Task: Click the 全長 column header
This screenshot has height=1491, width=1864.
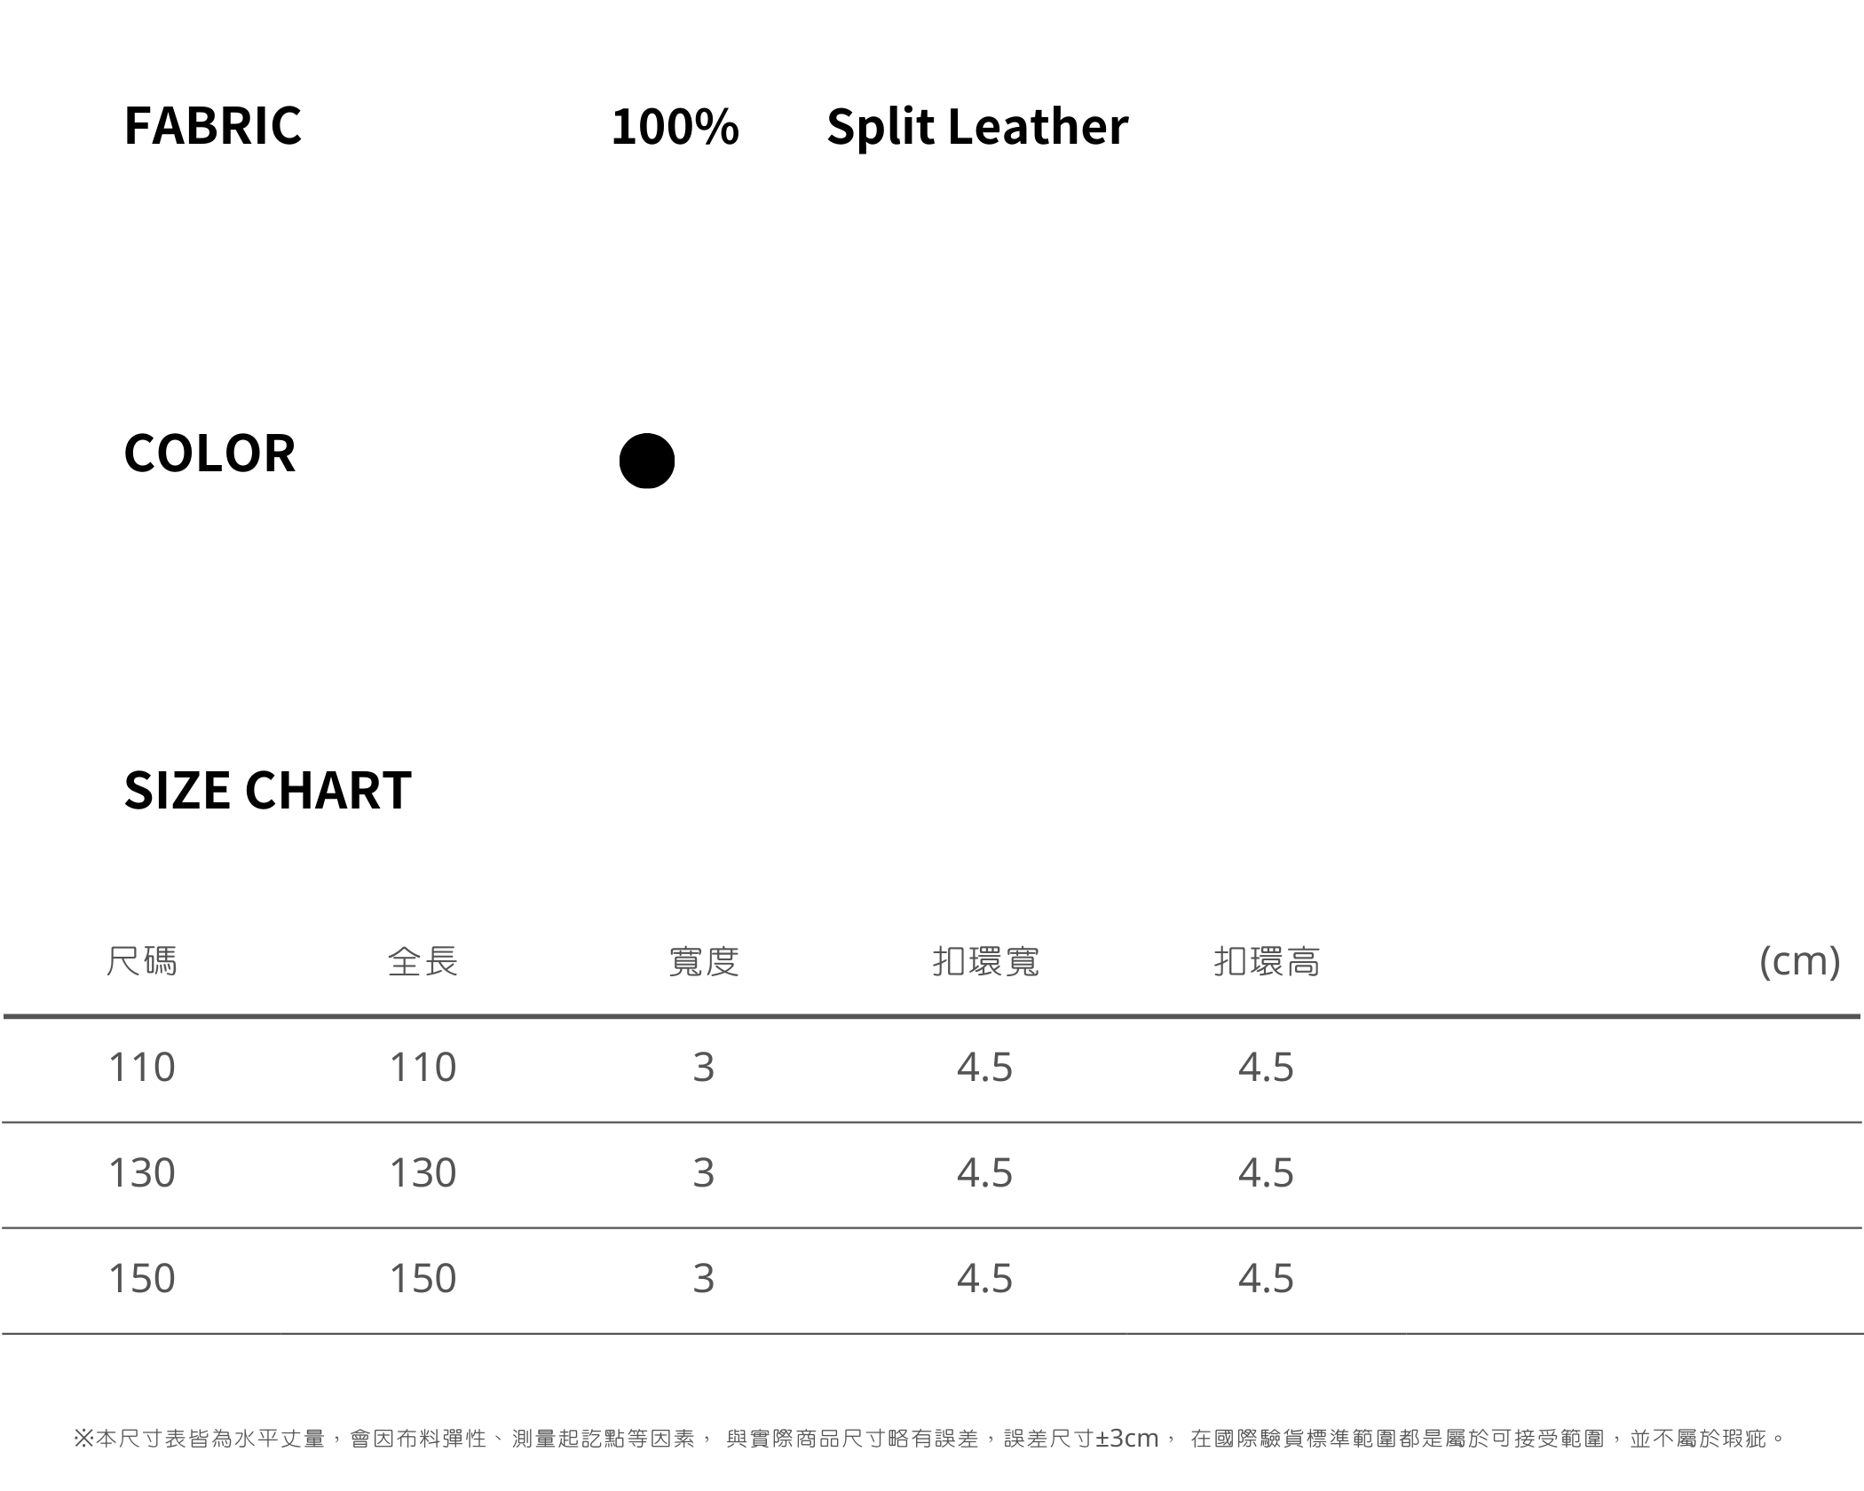Action: pyautogui.click(x=423, y=961)
